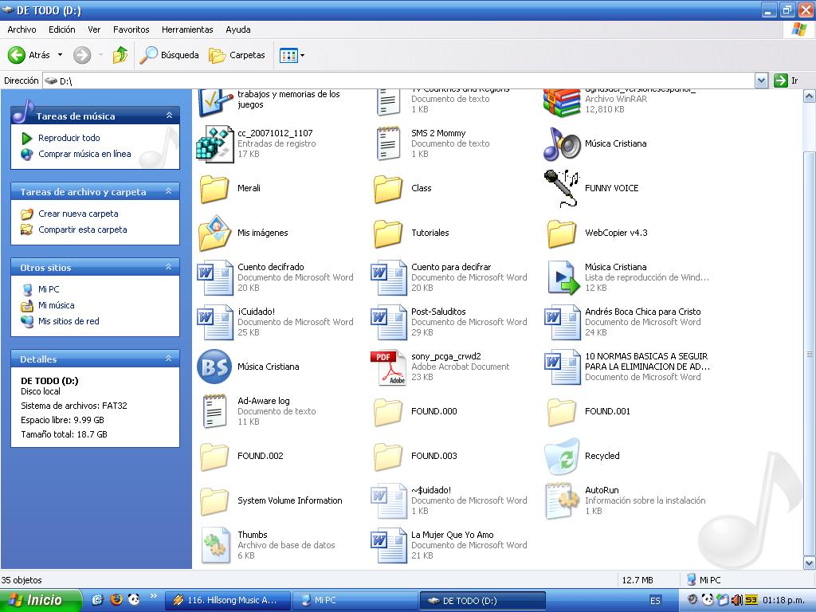
Task: Select the FOUND.002 folder icon
Action: [x=214, y=457]
